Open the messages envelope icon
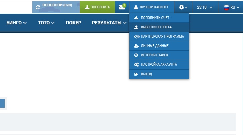Screen dimensions: 243x135 pyautogui.click(x=122, y=7)
